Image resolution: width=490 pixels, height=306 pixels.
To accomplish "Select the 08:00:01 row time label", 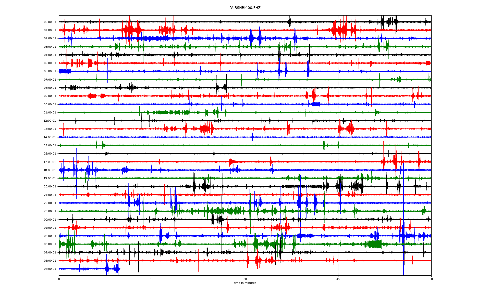I will tap(50, 88).
